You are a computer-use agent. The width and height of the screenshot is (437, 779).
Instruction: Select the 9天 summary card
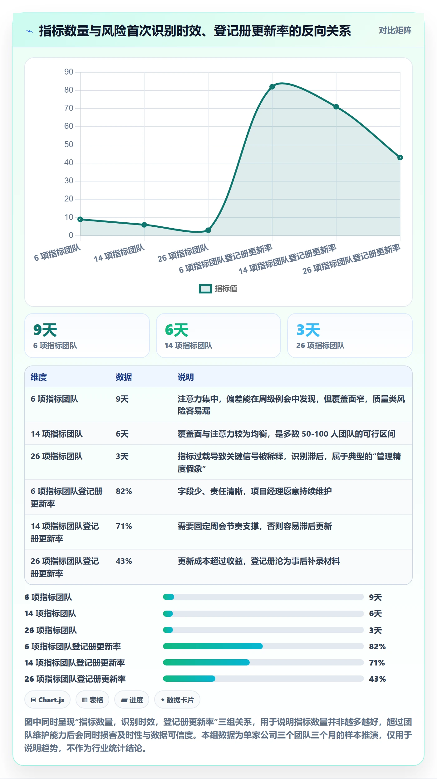[87, 336]
